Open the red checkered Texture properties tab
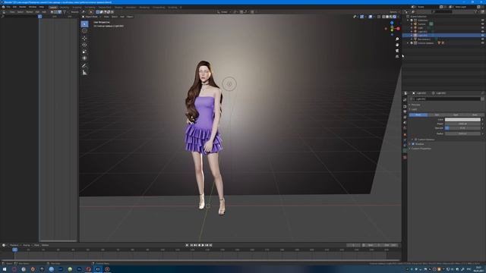 click(x=405, y=157)
